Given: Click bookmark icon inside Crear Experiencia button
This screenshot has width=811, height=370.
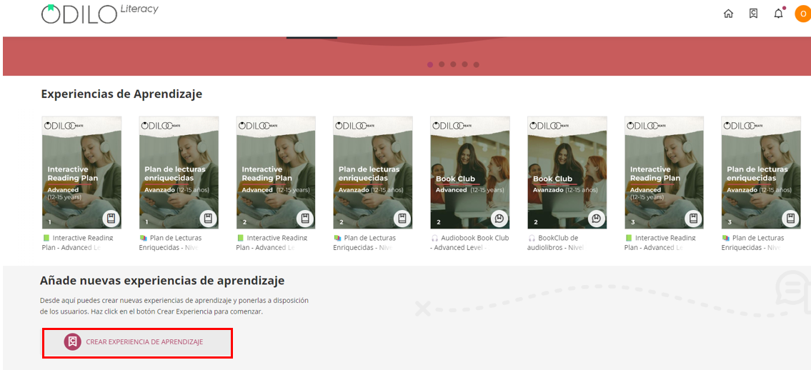Looking at the screenshot, I should [x=72, y=342].
